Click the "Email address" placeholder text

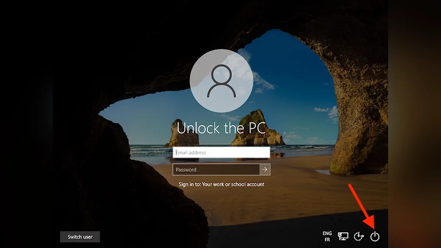click(x=191, y=152)
